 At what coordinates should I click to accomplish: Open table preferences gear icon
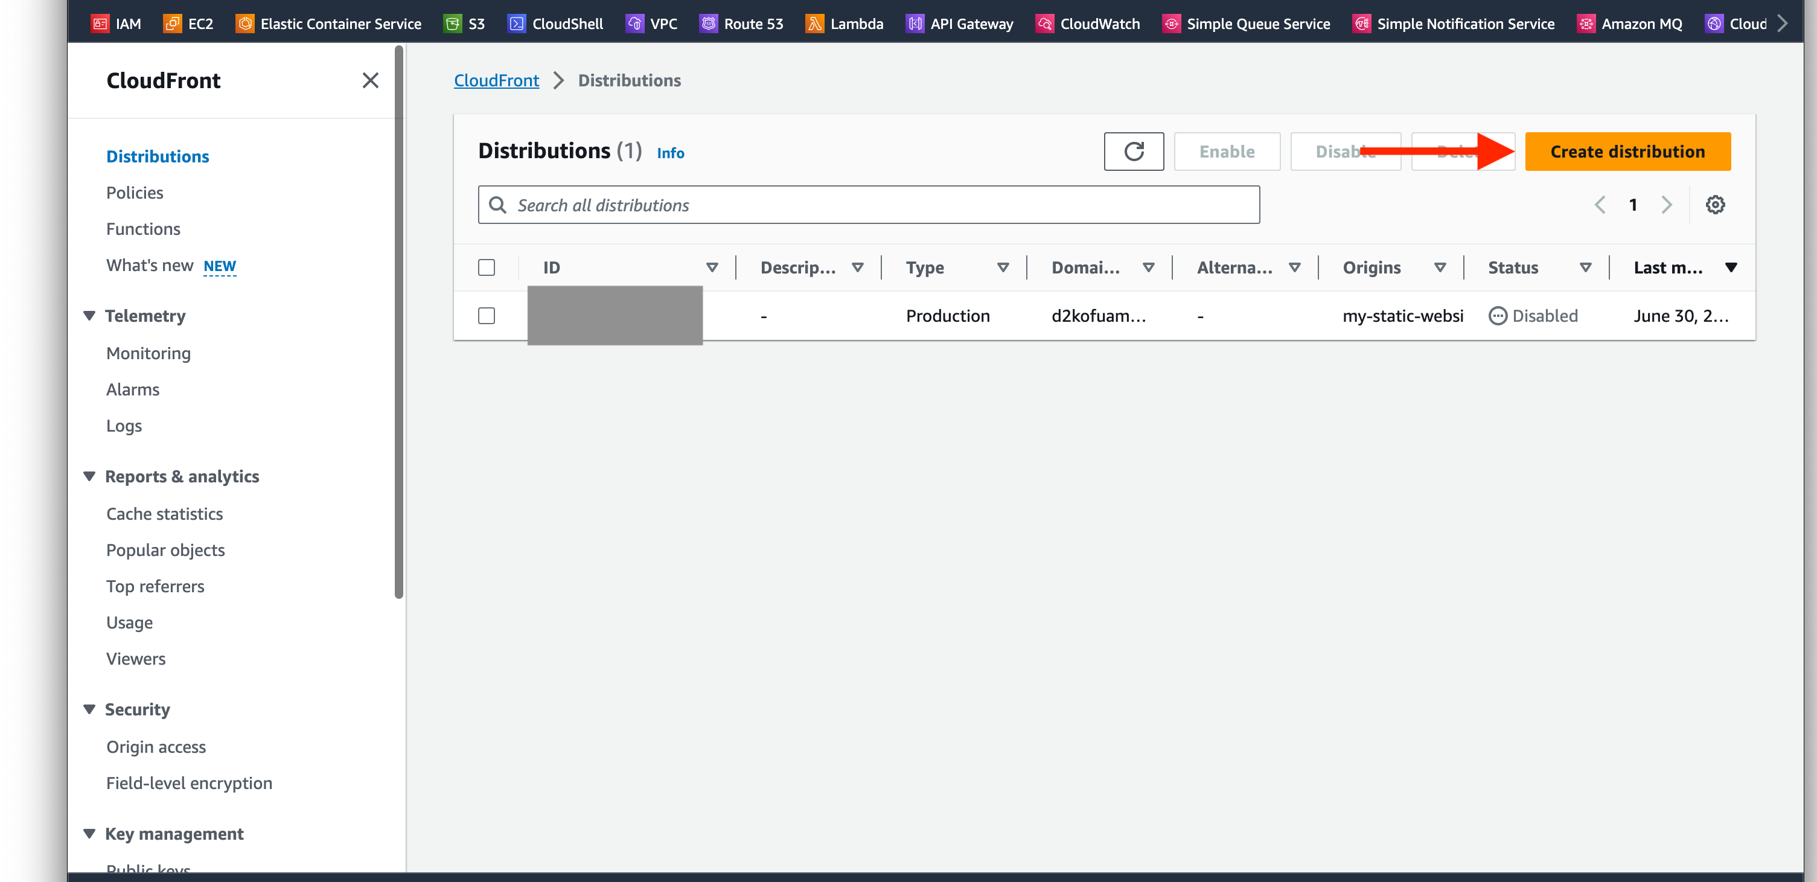click(x=1715, y=205)
